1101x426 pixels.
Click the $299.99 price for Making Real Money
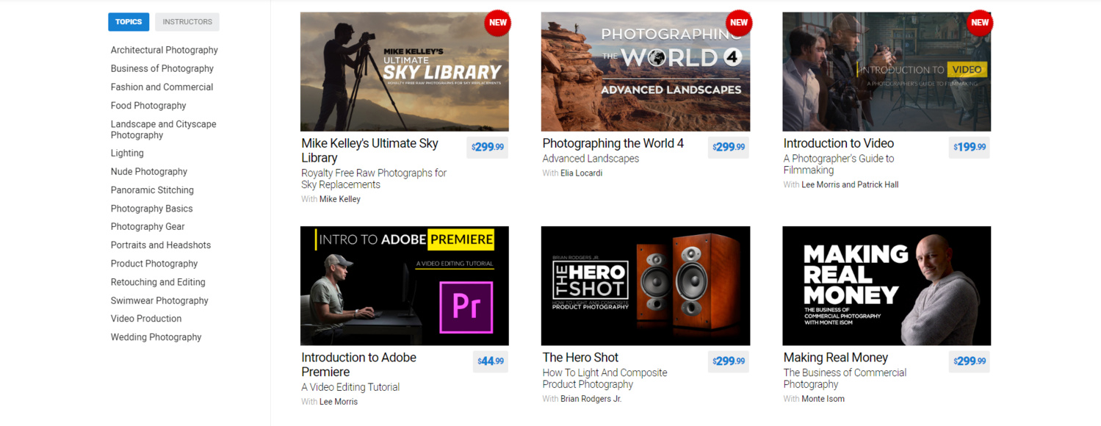coord(970,361)
